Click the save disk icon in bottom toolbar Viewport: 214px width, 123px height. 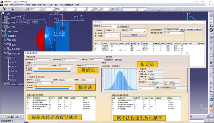[13, 117]
